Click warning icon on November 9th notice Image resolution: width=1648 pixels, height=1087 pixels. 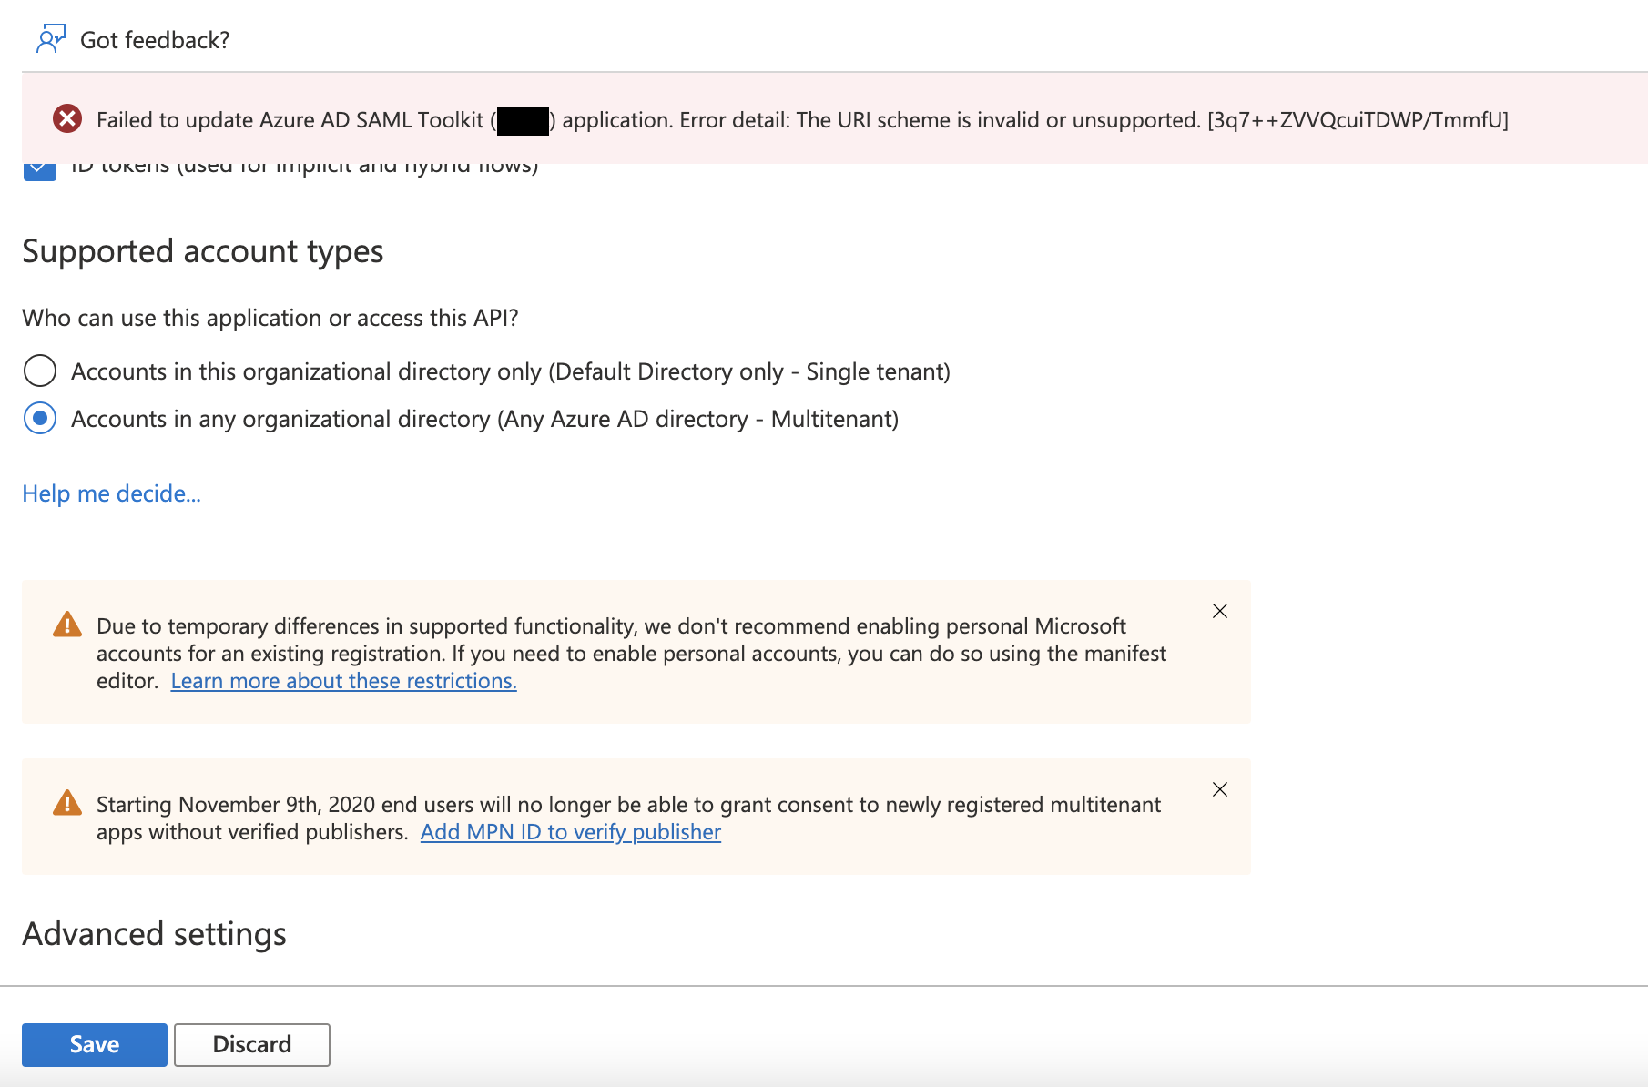(x=67, y=803)
